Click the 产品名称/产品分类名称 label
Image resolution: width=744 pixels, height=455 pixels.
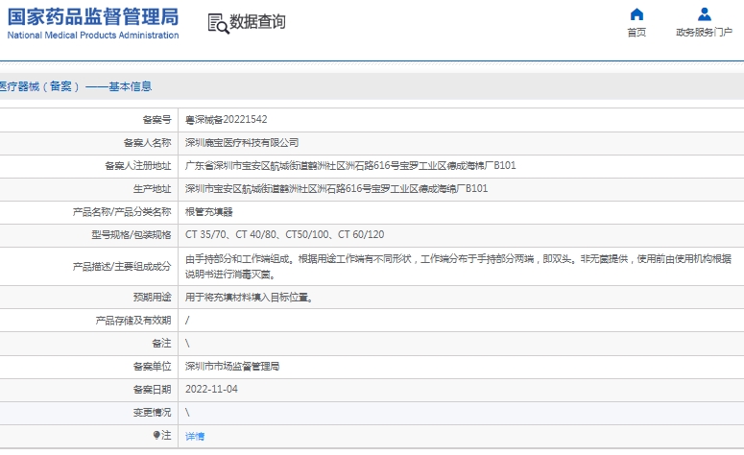[122, 212]
